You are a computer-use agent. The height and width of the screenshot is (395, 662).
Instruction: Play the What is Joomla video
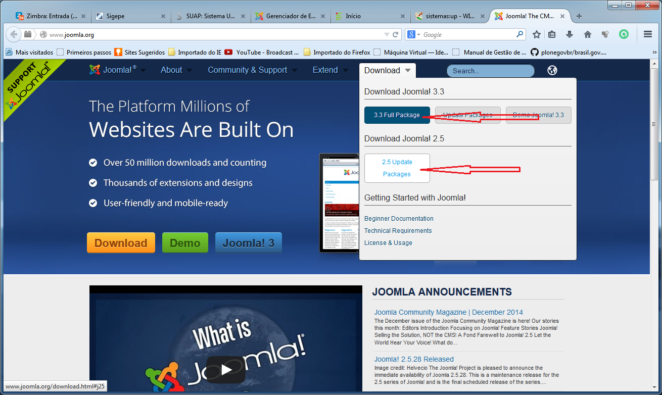(x=226, y=370)
